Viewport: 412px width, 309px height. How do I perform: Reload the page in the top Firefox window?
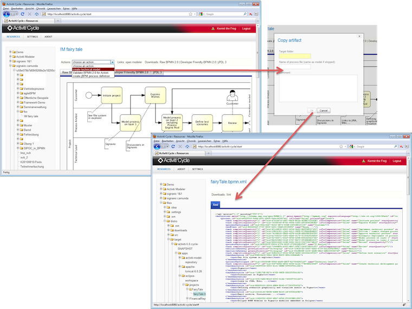pyautogui.click(x=22, y=14)
